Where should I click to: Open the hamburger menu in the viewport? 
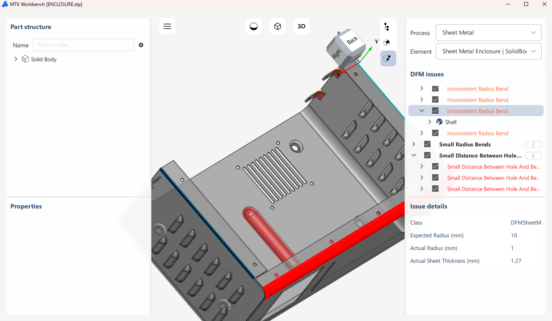(167, 26)
